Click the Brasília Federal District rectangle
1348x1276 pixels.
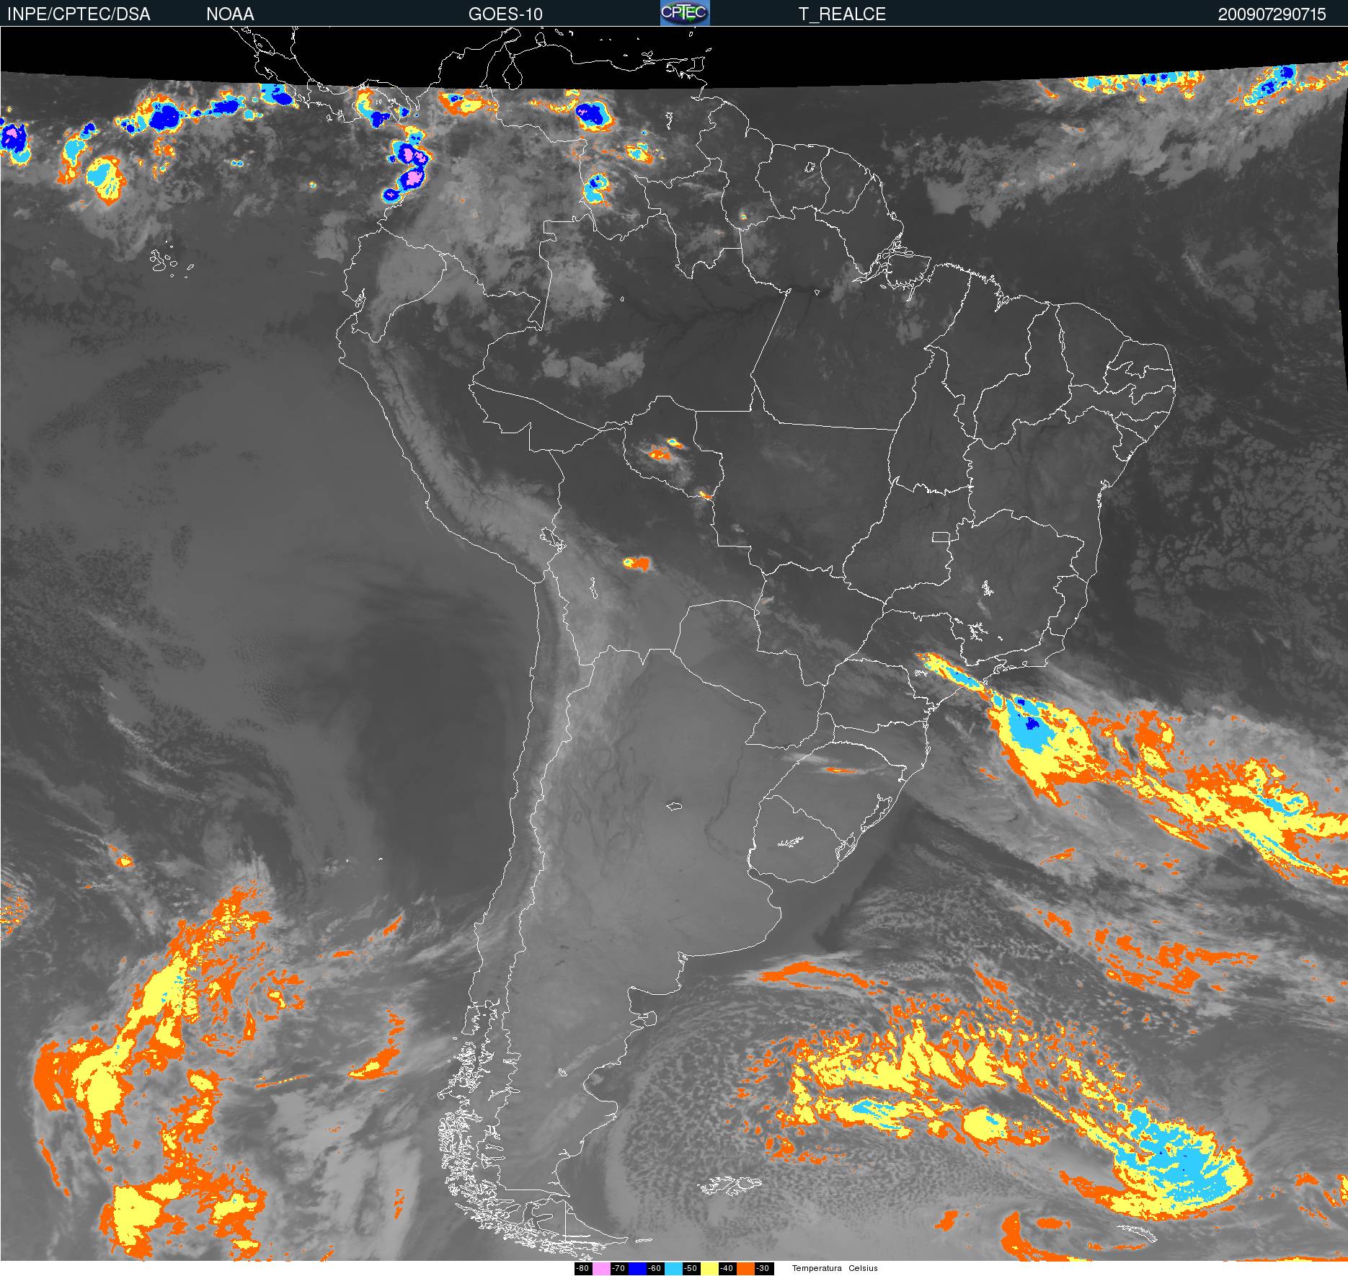point(941,536)
